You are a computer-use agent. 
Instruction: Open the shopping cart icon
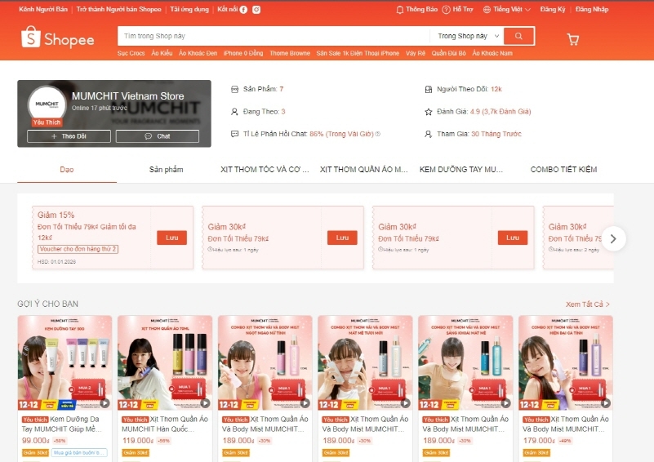point(572,39)
